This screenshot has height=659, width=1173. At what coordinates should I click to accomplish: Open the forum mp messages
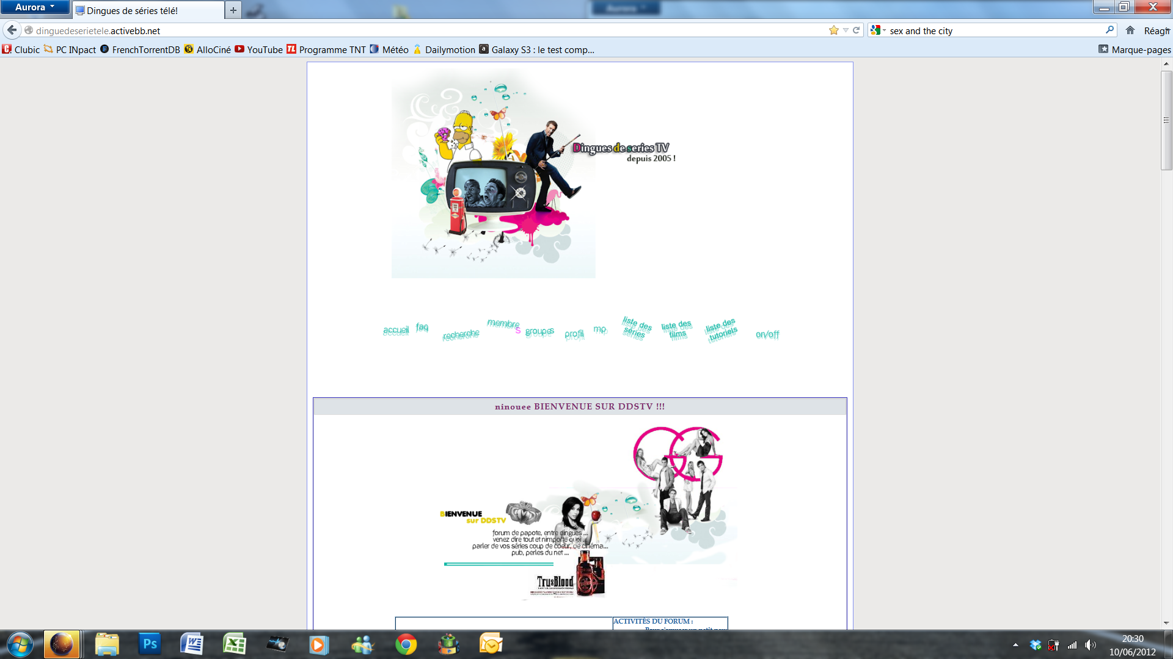tap(600, 329)
